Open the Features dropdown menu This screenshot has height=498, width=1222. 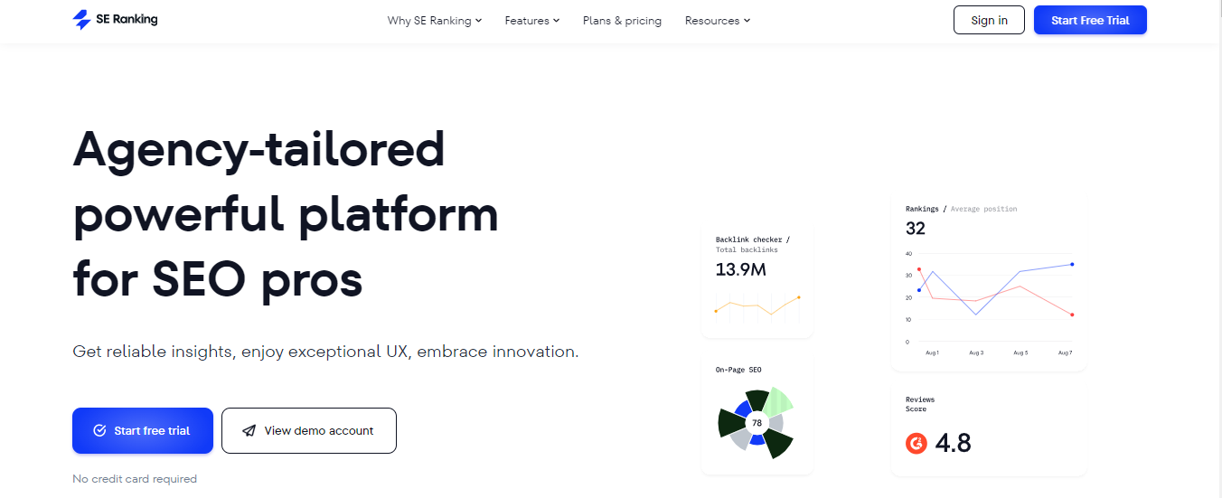pyautogui.click(x=531, y=21)
